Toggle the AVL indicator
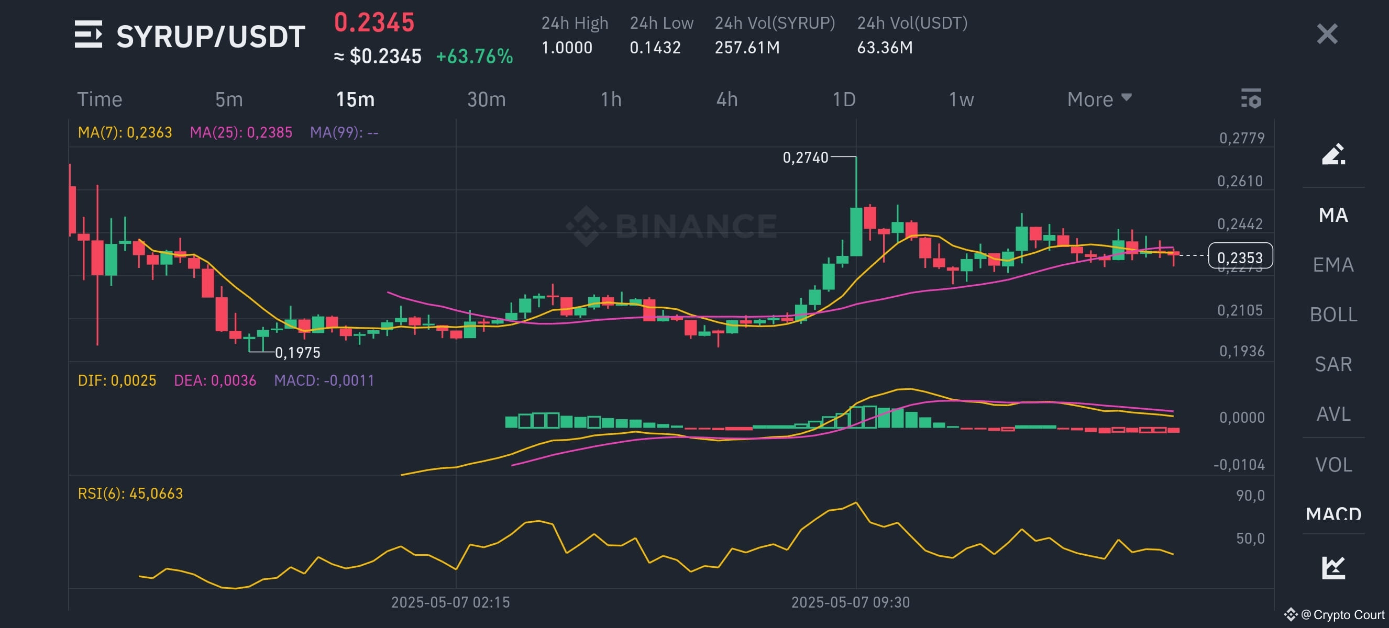Image resolution: width=1389 pixels, height=628 pixels. tap(1333, 414)
